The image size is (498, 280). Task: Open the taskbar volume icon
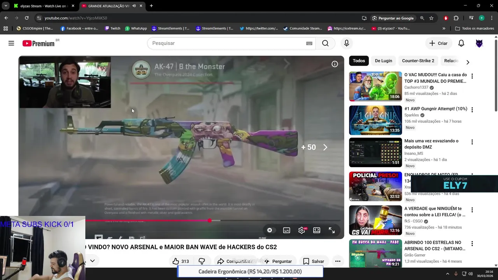pyautogui.click(x=470, y=274)
